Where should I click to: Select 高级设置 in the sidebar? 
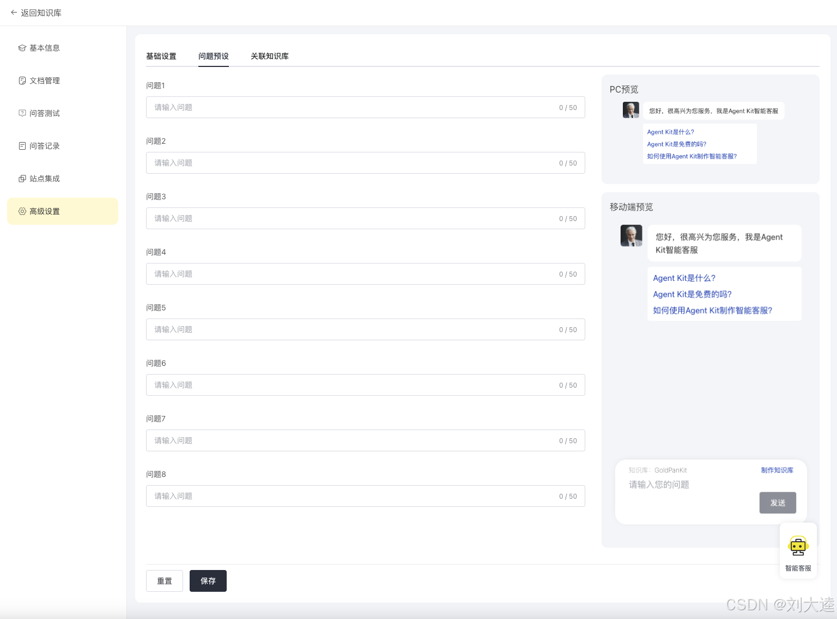63,211
